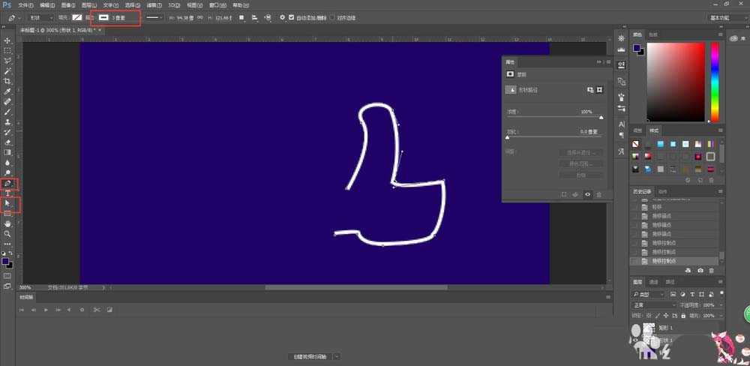Open the 文件 (File) menu

pos(25,4)
